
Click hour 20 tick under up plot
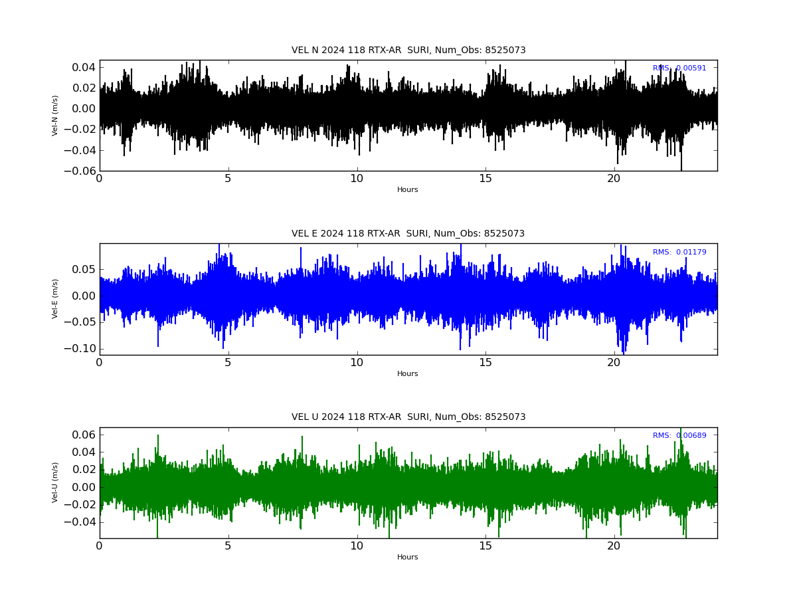point(614,546)
